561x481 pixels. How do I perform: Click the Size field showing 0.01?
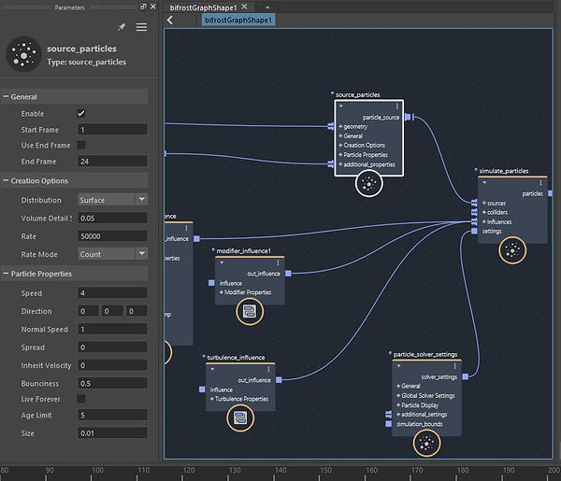[112, 433]
